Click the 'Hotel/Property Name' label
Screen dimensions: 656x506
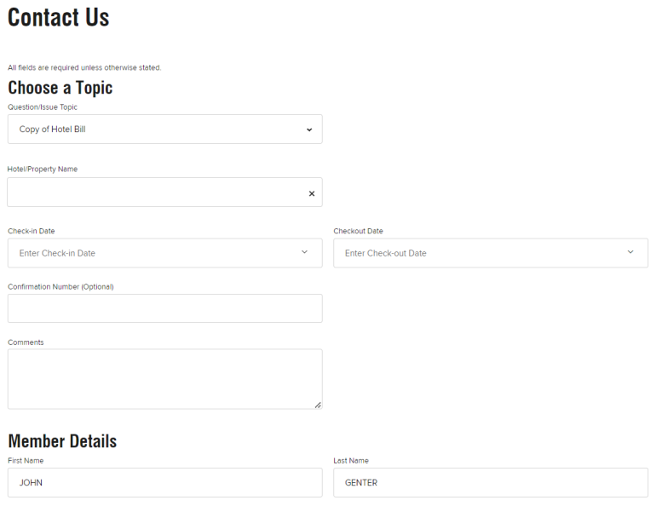(43, 170)
